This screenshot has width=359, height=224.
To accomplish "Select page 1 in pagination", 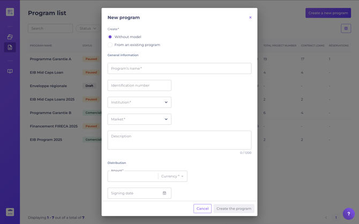I will [336, 218].
